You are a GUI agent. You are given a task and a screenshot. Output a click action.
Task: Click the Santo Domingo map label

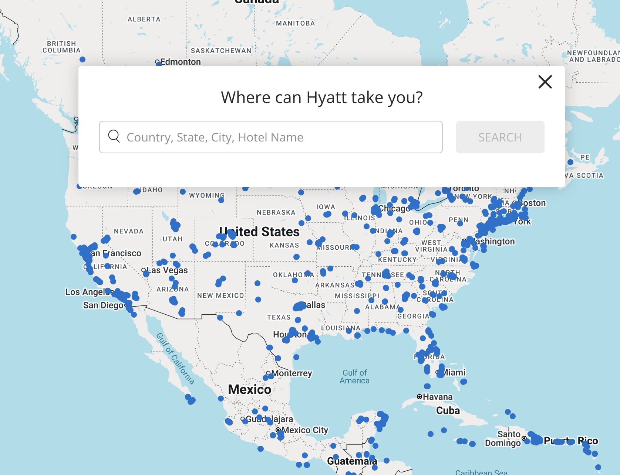click(x=503, y=438)
